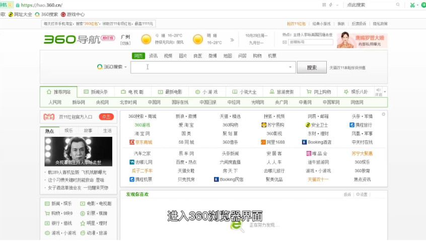Screen dimensions: 426x241
Task: Click the JD icon beside 京东商城
Action: pyautogui.click(x=132, y=142)
